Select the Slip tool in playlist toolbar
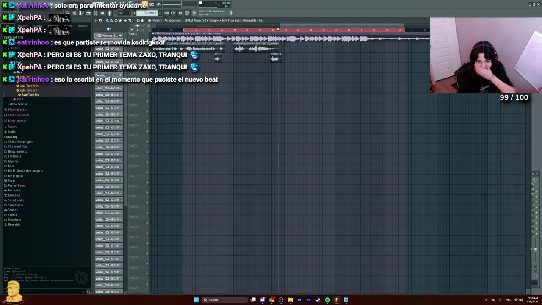Image resolution: width=542 pixels, height=305 pixels. pyautogui.click(x=125, y=21)
